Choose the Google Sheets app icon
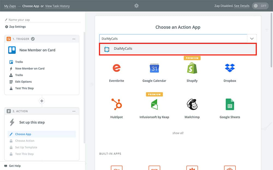This screenshot has width=273, height=170. 230,104
